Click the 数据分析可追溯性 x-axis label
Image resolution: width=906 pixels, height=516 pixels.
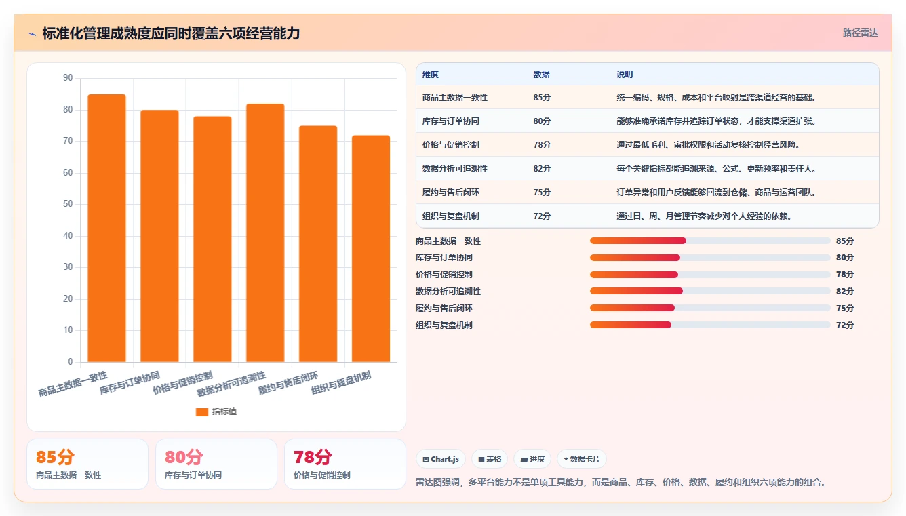click(232, 384)
